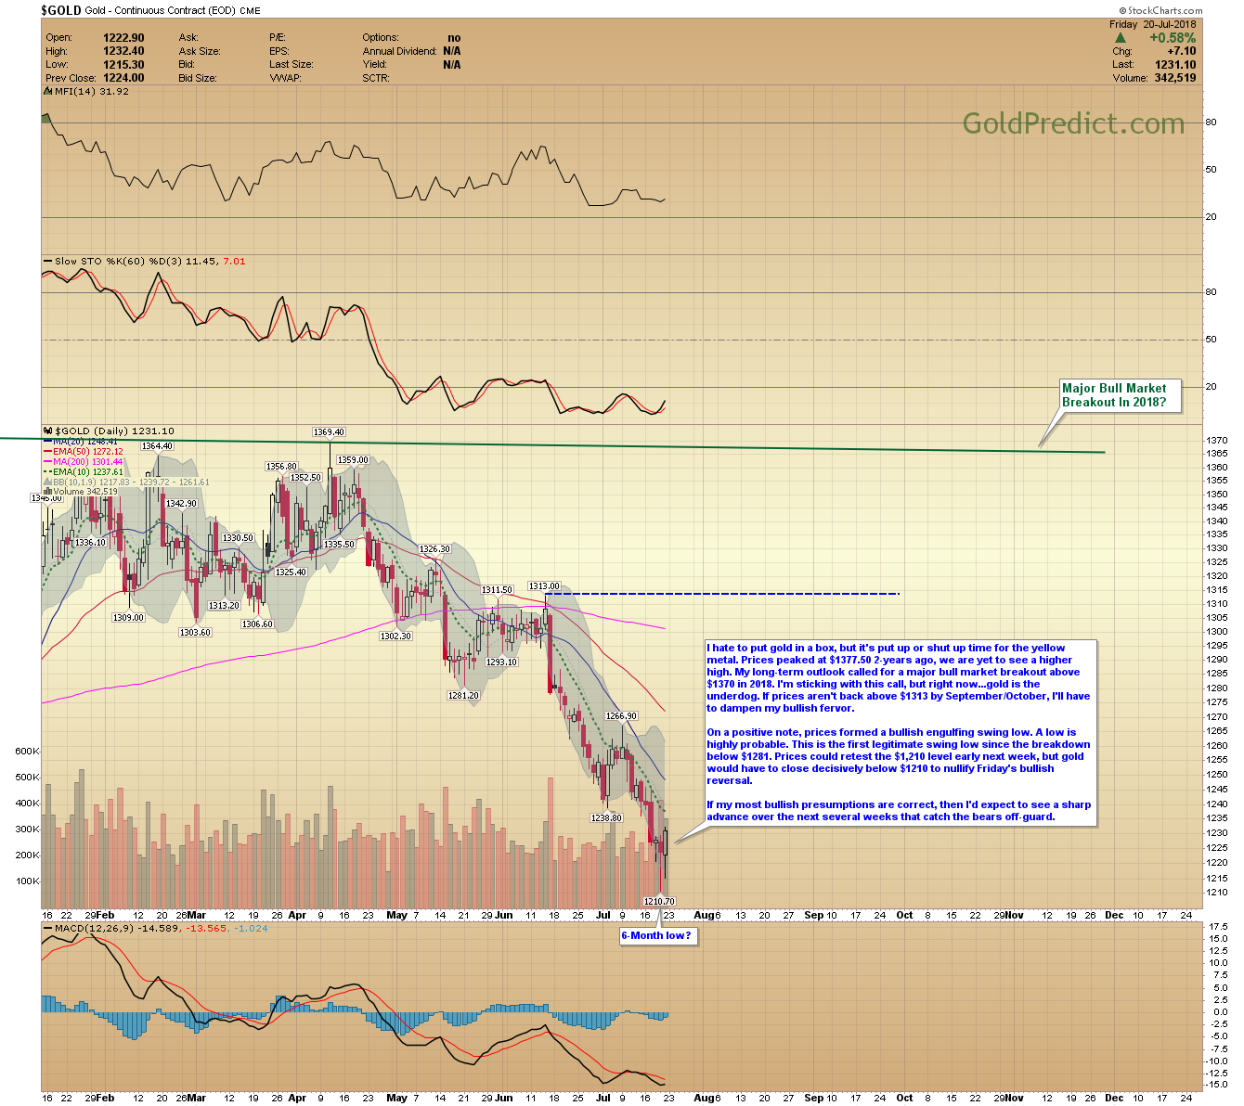1244x1106 pixels.
Task: Click the $GOLD ticker symbol title
Action: (x=60, y=10)
